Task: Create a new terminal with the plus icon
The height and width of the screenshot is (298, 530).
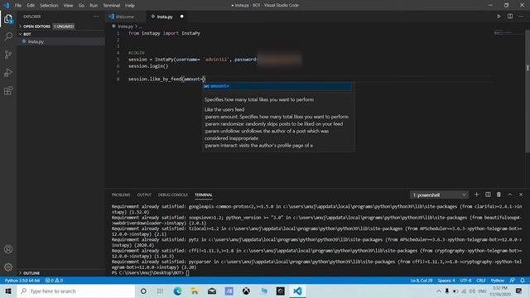Action: coord(477,195)
